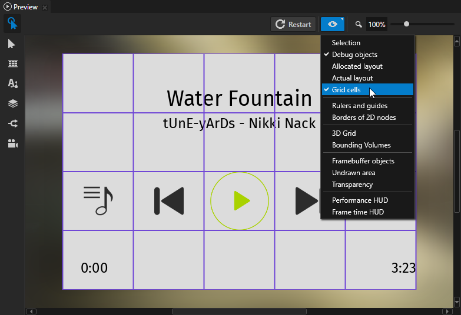Click the previous track icon
Image resolution: width=461 pixels, height=315 pixels.
[x=169, y=201]
